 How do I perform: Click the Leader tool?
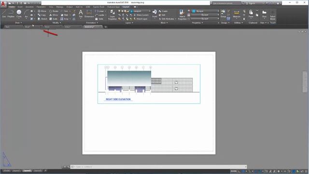coord(100,15)
